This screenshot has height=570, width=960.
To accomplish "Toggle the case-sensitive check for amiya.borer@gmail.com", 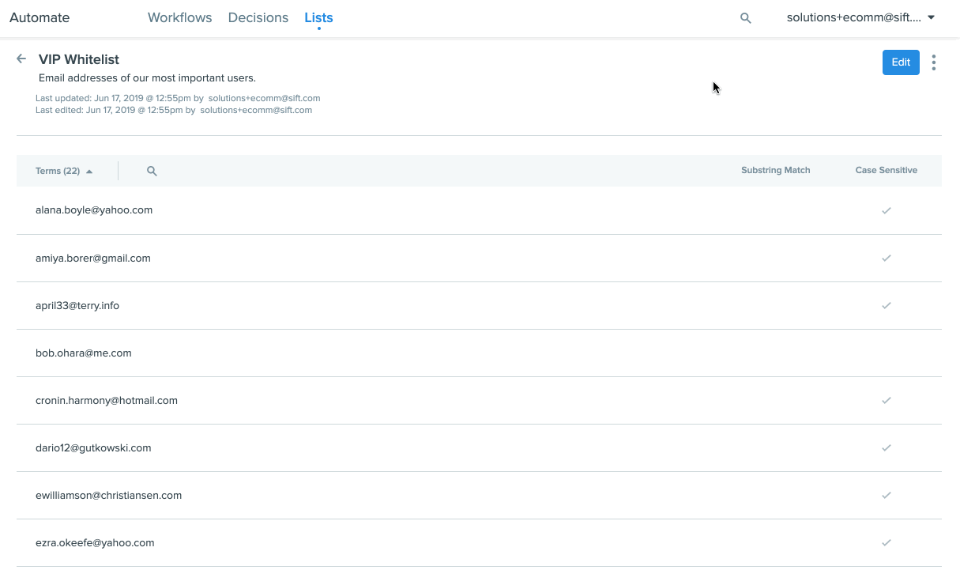I will [887, 258].
